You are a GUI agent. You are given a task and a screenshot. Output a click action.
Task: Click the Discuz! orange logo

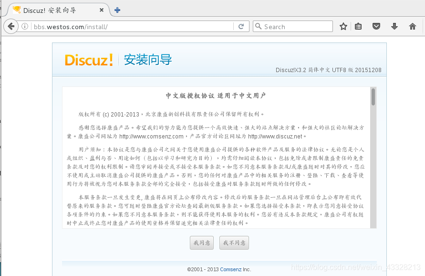[x=89, y=60]
